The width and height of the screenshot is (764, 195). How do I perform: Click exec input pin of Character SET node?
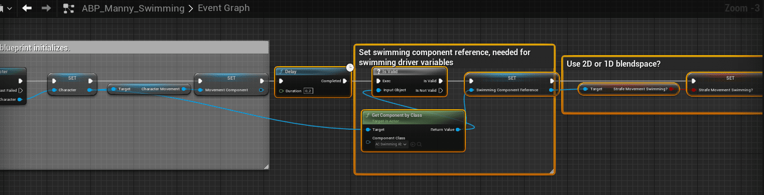[x=54, y=81]
